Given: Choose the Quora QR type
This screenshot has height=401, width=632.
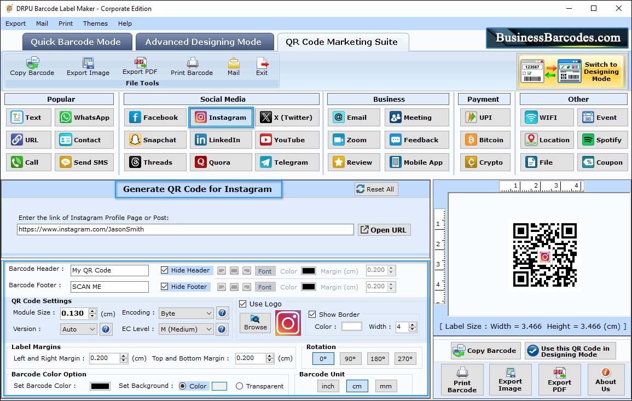Looking at the screenshot, I should [x=221, y=162].
